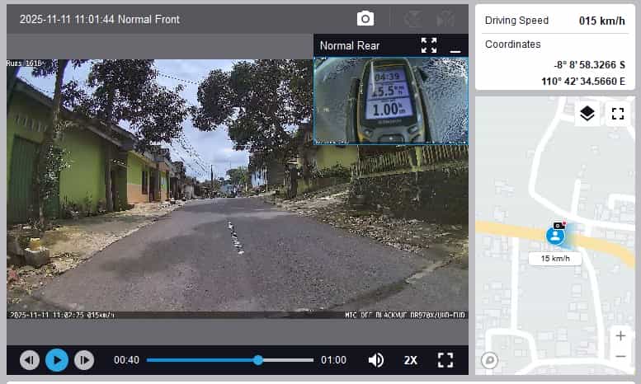Mute the video volume
641x384 pixels.
point(375,360)
